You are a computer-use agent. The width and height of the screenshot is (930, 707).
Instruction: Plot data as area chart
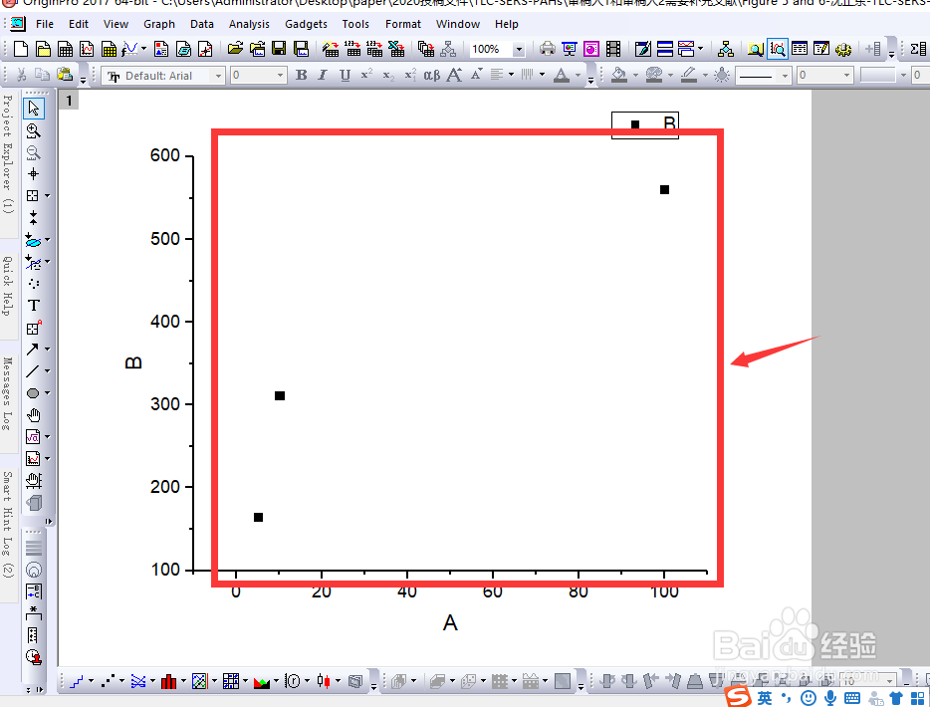point(262,681)
